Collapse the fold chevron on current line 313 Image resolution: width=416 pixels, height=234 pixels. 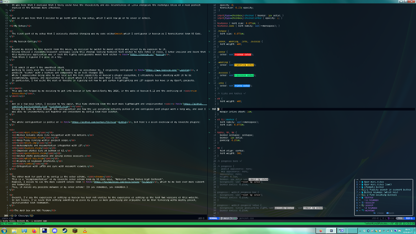coord(210,109)
